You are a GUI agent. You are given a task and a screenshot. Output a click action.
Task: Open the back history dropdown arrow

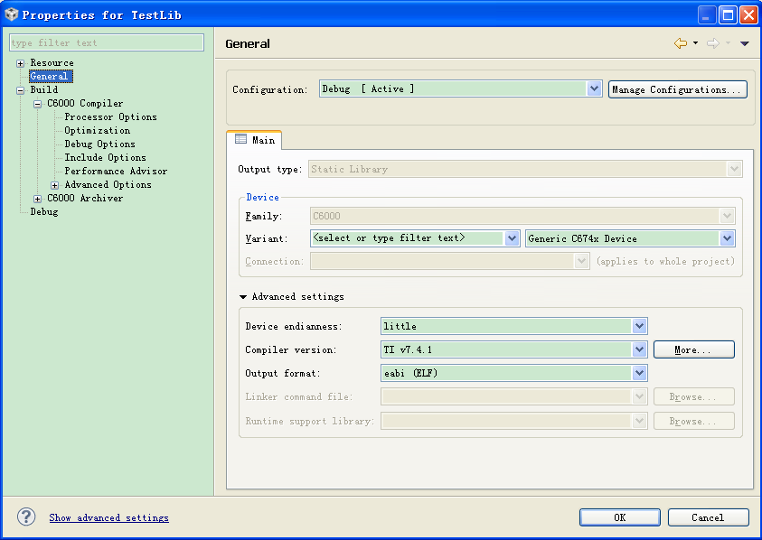pyautogui.click(x=695, y=43)
